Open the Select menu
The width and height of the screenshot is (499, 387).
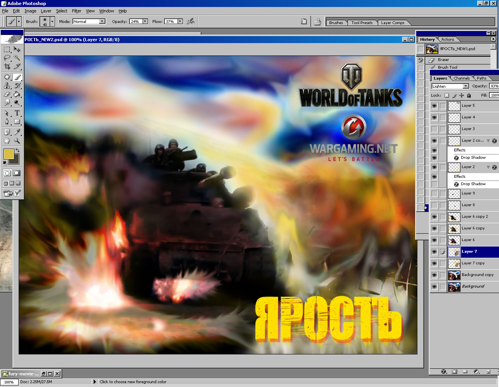click(x=61, y=11)
